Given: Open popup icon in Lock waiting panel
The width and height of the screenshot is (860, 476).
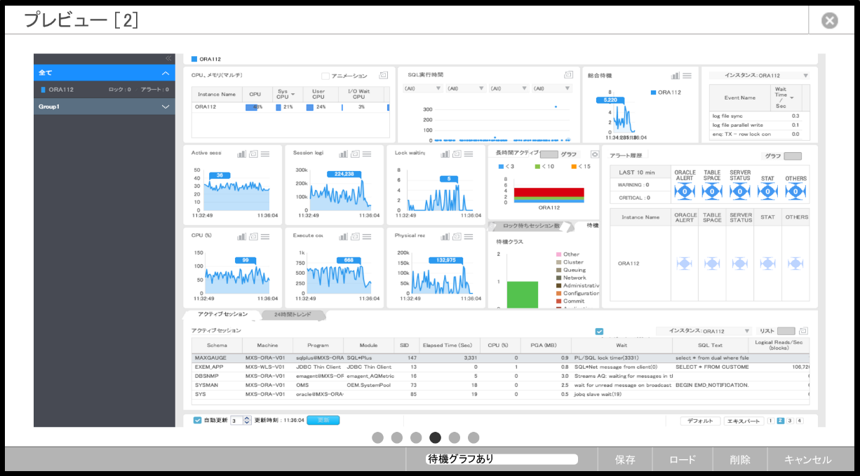Looking at the screenshot, I should click(457, 154).
